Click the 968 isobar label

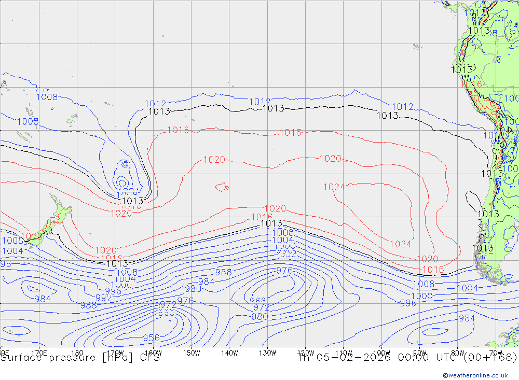coord(258,300)
